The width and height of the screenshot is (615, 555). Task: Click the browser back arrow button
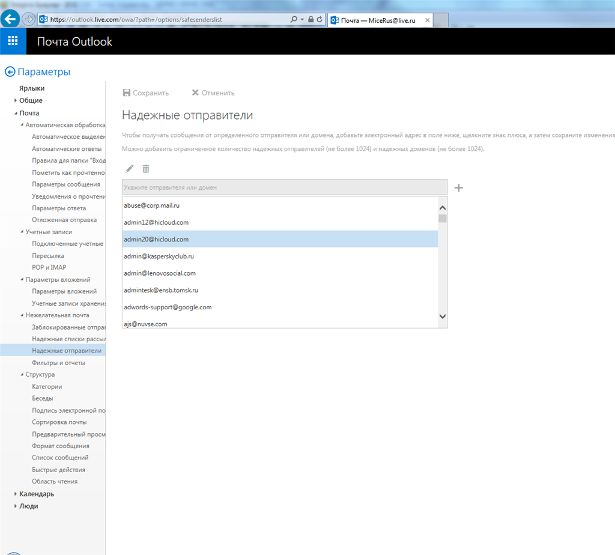[x=10, y=19]
